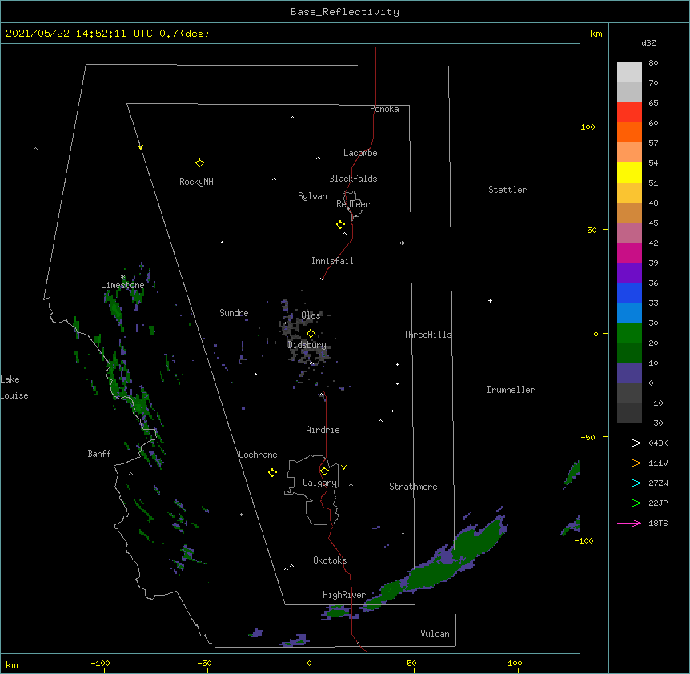Click the Ponoka label

(x=384, y=109)
